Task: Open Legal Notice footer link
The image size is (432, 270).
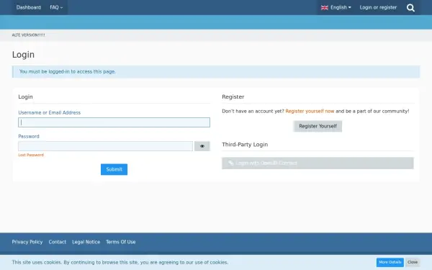Action: (x=86, y=242)
